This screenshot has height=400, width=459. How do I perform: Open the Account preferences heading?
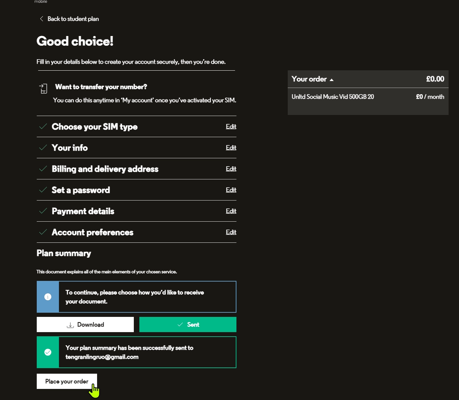tap(93, 232)
